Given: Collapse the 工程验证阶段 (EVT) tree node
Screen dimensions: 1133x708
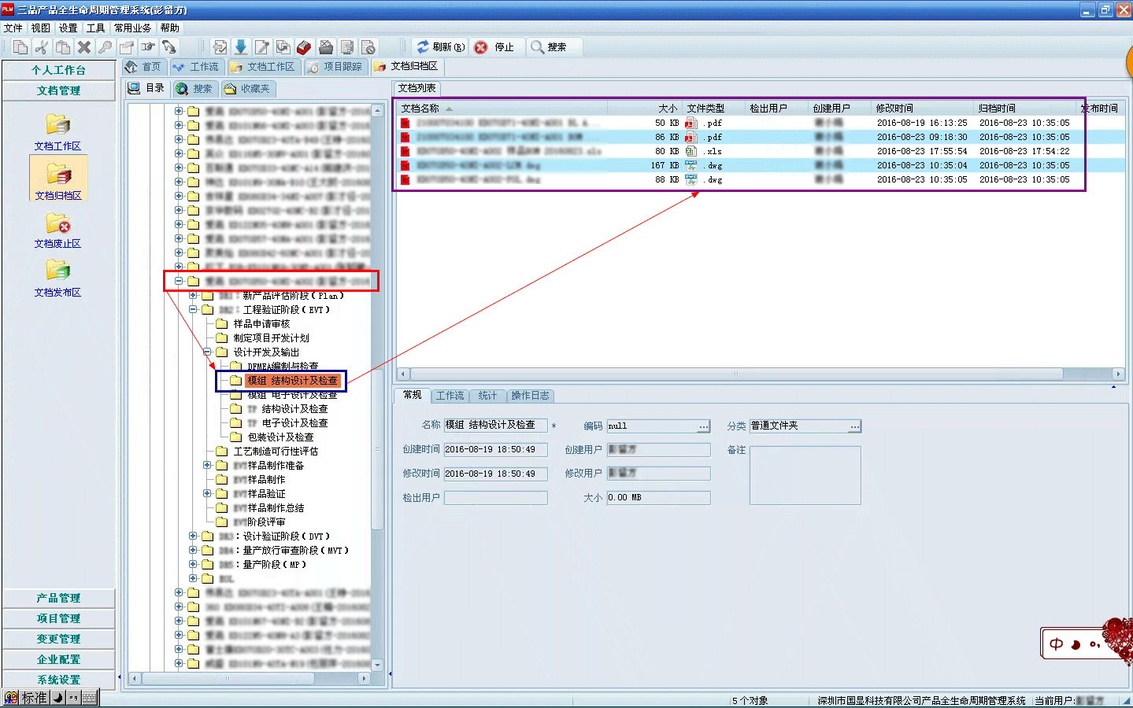Looking at the screenshot, I should click(x=193, y=310).
